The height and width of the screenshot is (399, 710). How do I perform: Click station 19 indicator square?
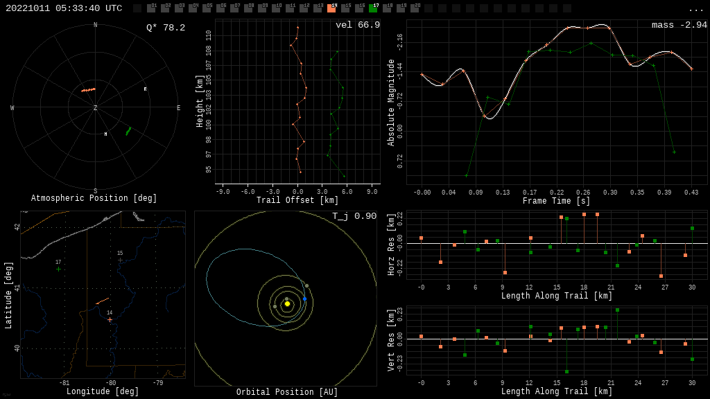[x=401, y=8]
